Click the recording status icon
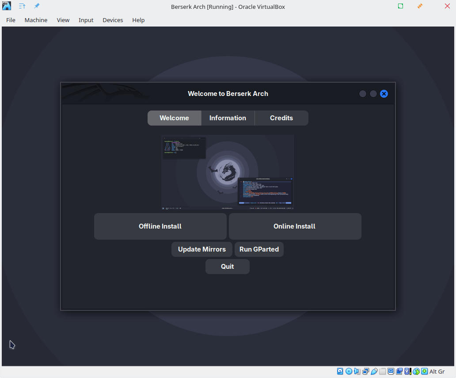The width and height of the screenshot is (456, 378). 399,371
